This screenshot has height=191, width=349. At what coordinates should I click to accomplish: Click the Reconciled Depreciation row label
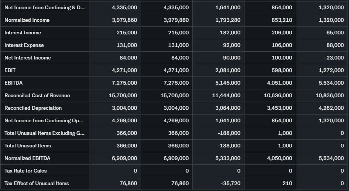33,108
